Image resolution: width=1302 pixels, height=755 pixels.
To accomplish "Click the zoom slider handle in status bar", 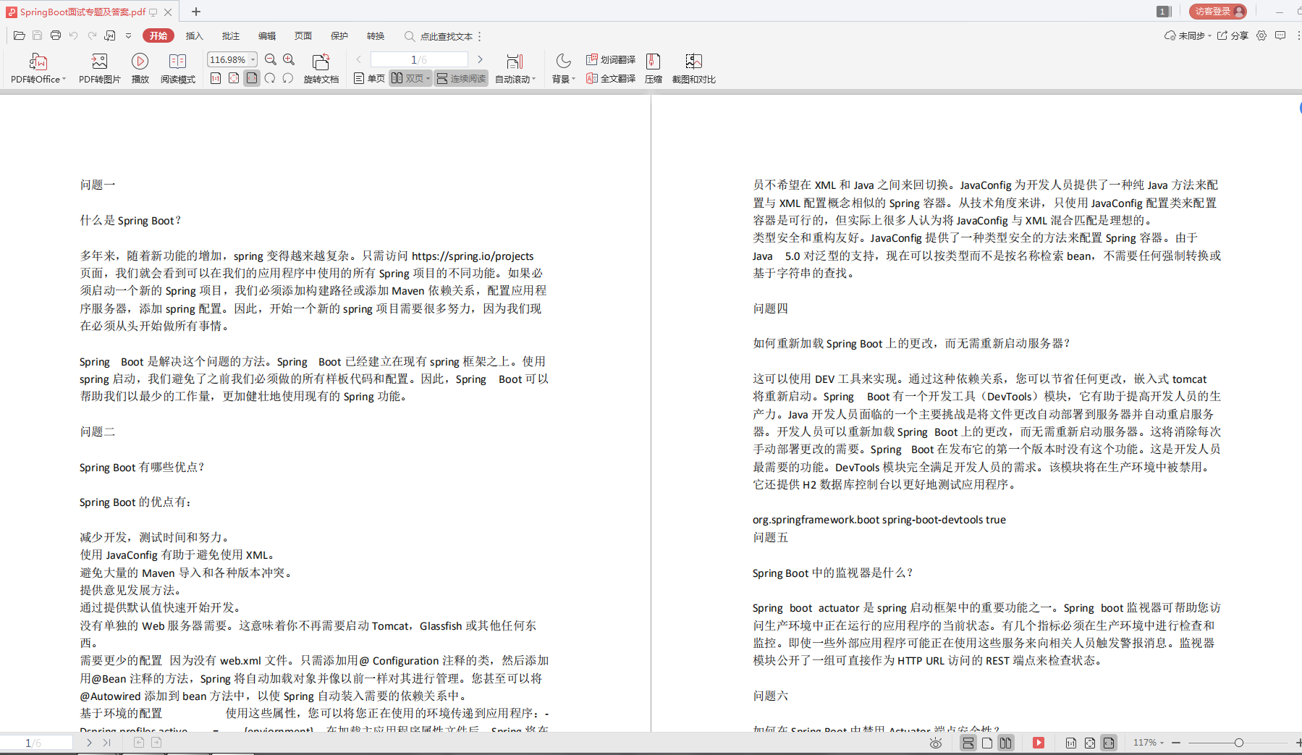I will point(1239,743).
